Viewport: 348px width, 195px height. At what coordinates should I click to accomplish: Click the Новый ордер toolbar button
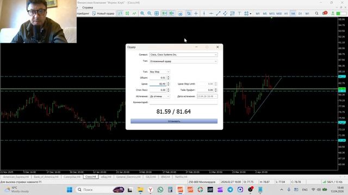(103, 14)
